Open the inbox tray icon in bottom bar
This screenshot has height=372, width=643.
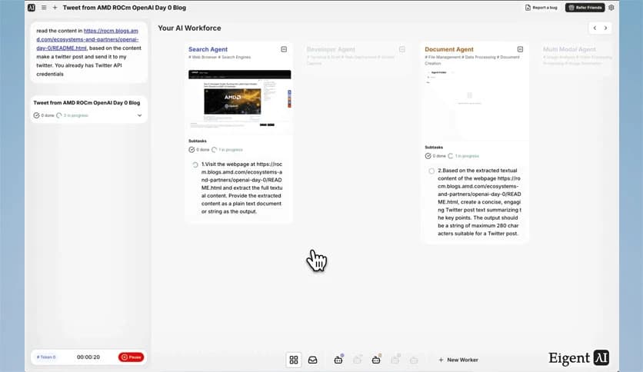click(x=312, y=360)
